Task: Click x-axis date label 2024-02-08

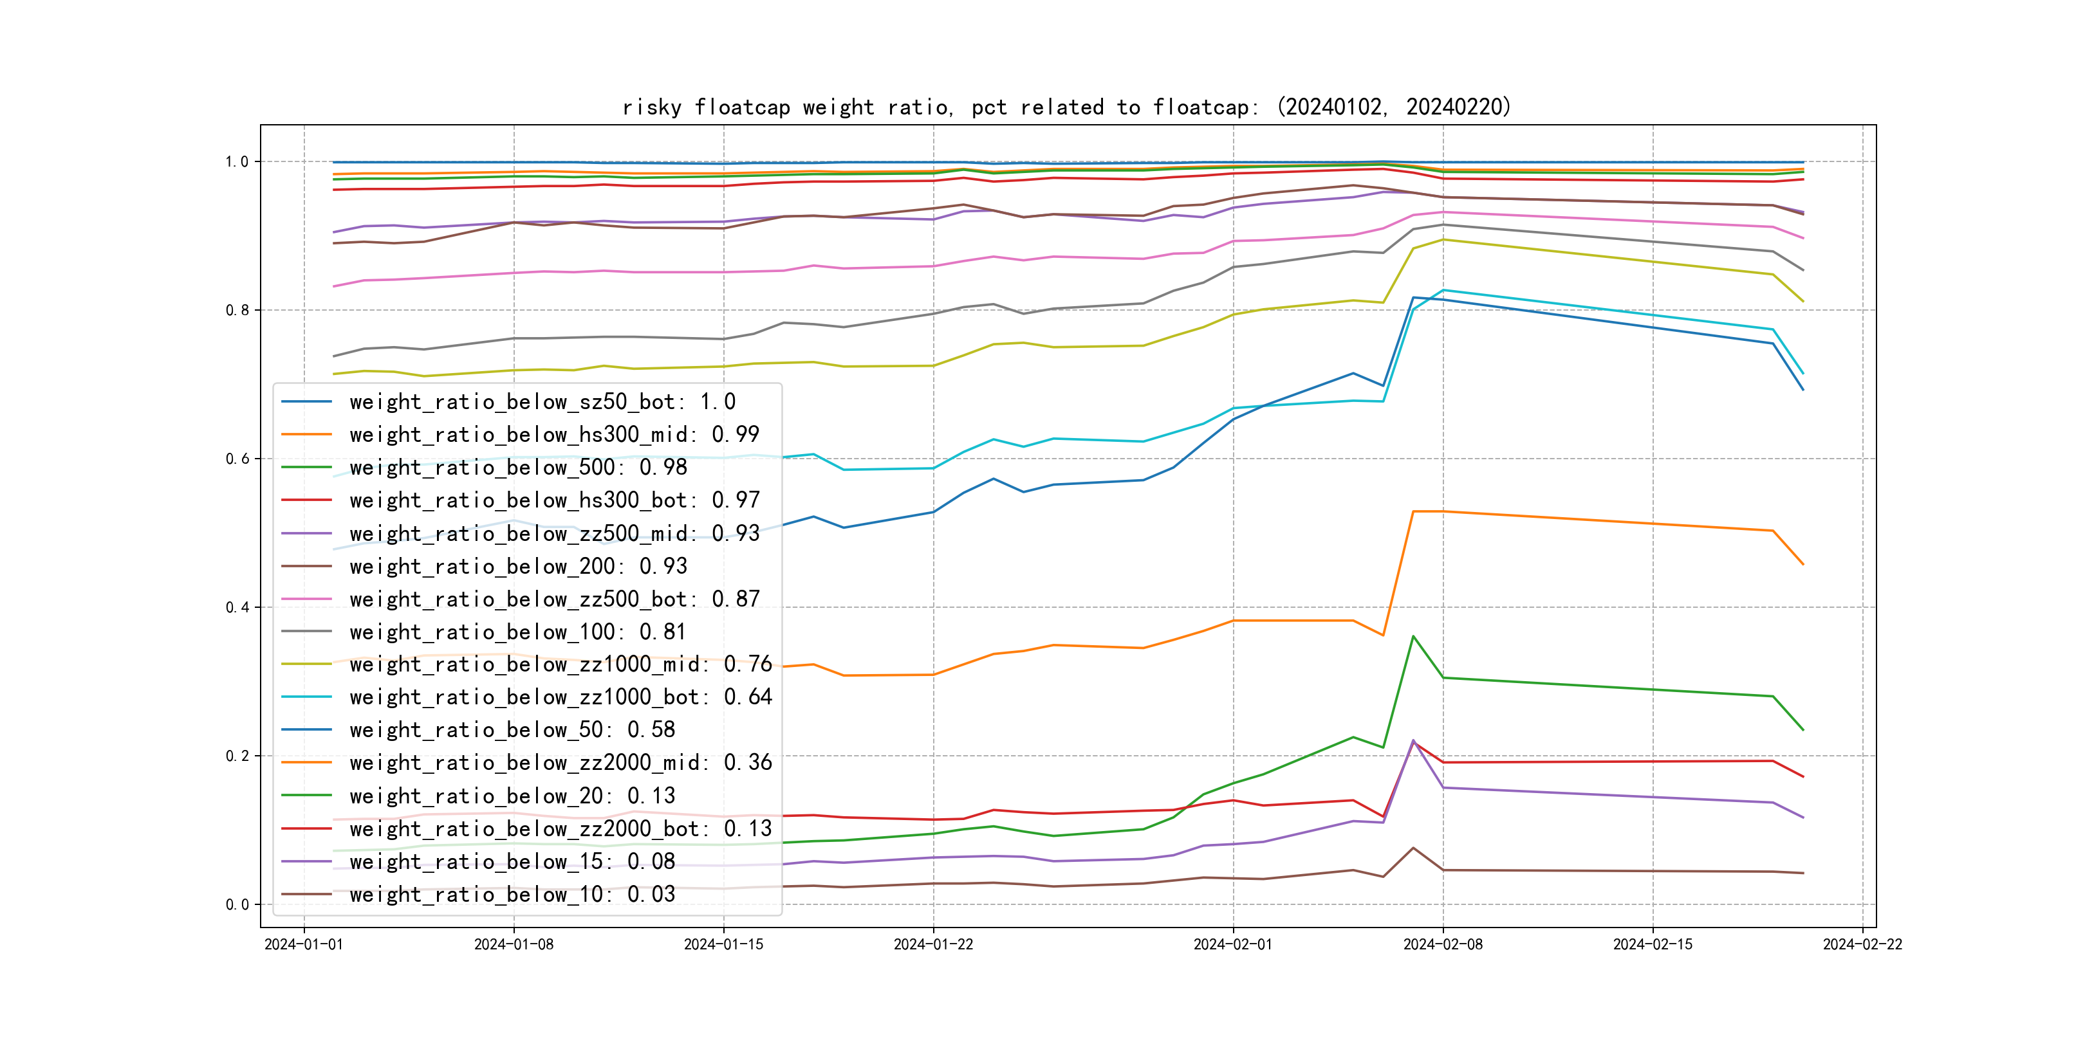Action: click(x=1442, y=945)
